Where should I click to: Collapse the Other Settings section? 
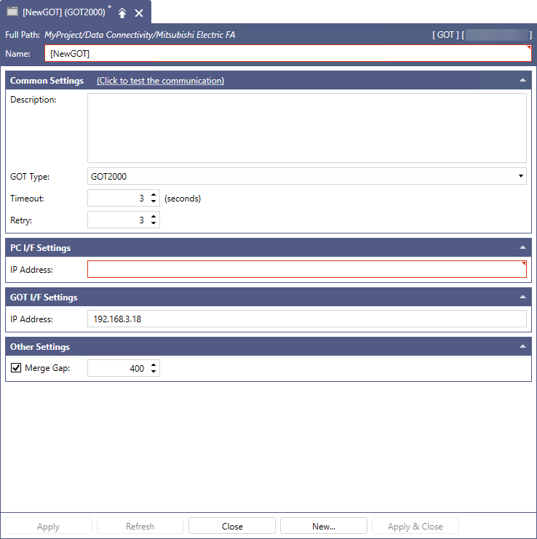point(522,346)
